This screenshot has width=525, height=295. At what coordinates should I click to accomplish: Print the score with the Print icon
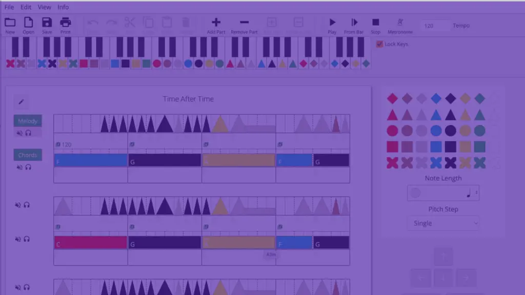(x=65, y=23)
